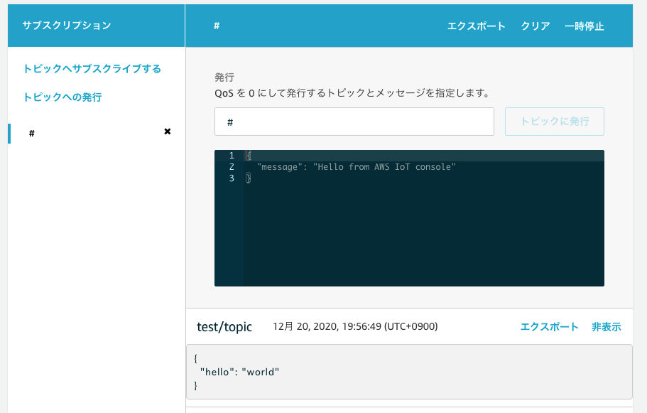Click line number 3 in the editor gutter

point(232,178)
